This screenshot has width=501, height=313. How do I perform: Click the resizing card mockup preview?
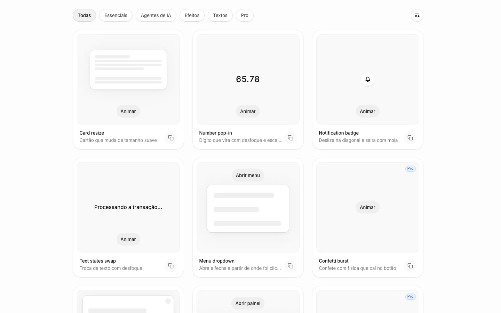(128, 70)
